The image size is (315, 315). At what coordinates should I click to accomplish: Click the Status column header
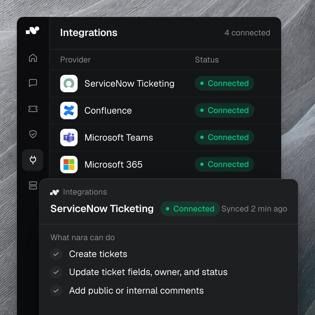207,60
